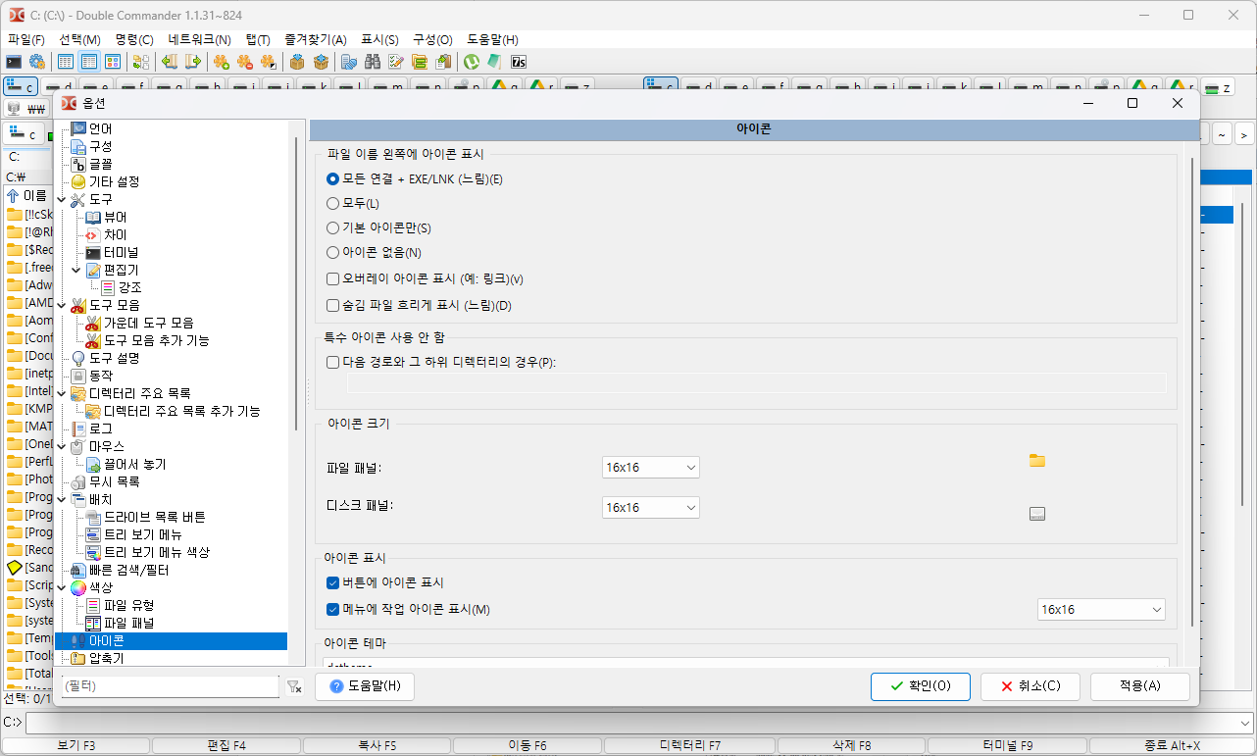Collapse the 마우스 tree node

pos(62,446)
